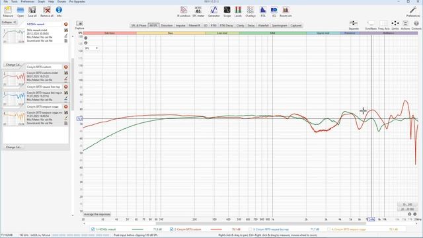Image resolution: width=423 pixels, height=238 pixels.
Task: Open the Help menu
Action: pyautogui.click(x=51, y=1)
